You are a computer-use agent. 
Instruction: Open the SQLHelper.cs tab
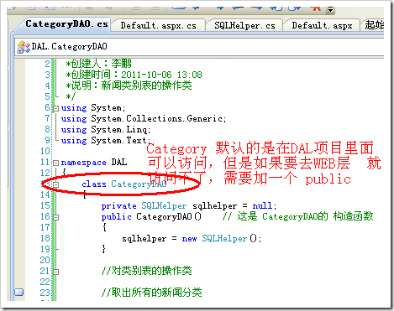[x=244, y=26]
